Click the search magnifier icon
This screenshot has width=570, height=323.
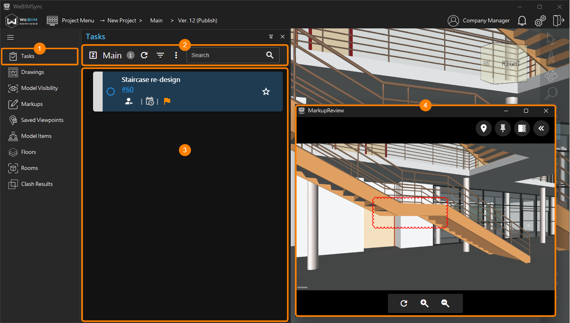point(270,55)
